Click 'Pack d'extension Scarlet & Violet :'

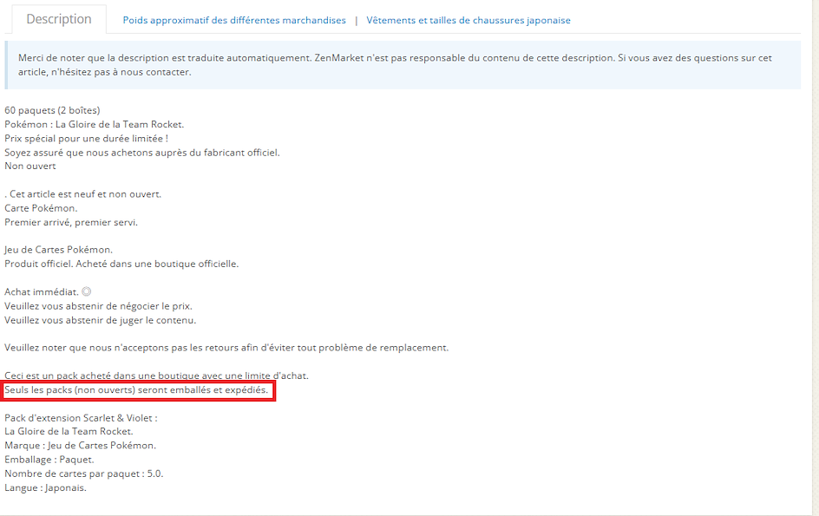pyautogui.click(x=81, y=418)
